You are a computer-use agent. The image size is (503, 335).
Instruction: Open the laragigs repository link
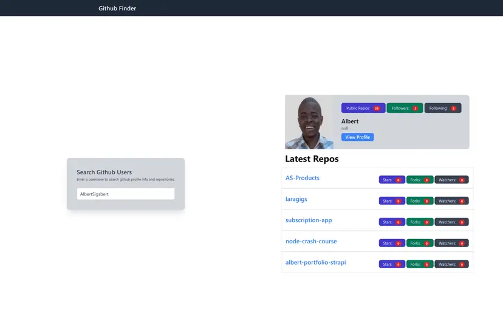click(296, 199)
